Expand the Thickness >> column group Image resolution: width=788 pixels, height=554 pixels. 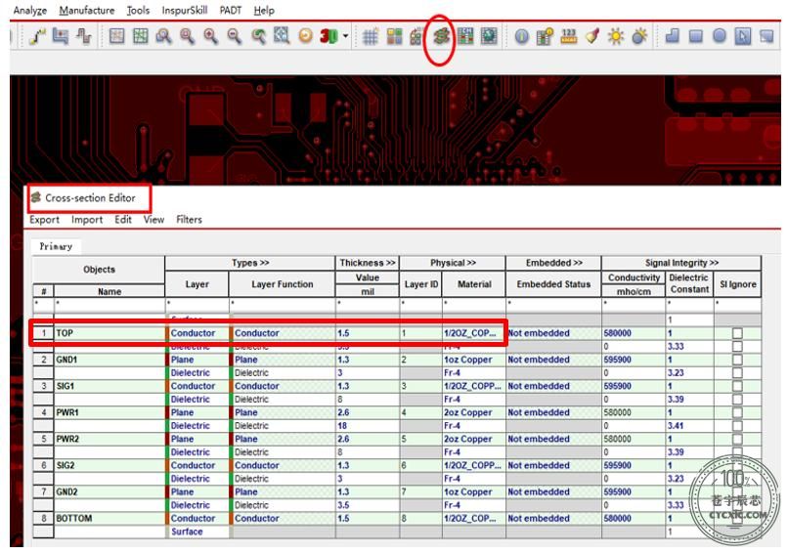tap(368, 263)
